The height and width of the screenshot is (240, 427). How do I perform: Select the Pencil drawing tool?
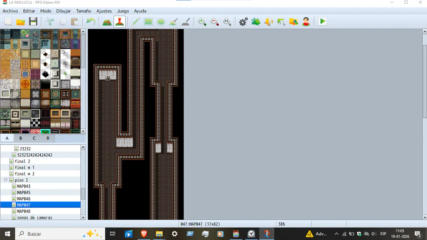[x=136, y=21]
